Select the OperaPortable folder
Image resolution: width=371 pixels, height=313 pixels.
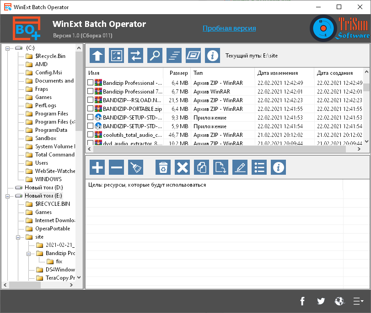click(x=53, y=229)
